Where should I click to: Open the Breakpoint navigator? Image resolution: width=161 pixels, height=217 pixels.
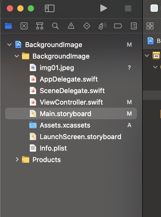point(118,26)
